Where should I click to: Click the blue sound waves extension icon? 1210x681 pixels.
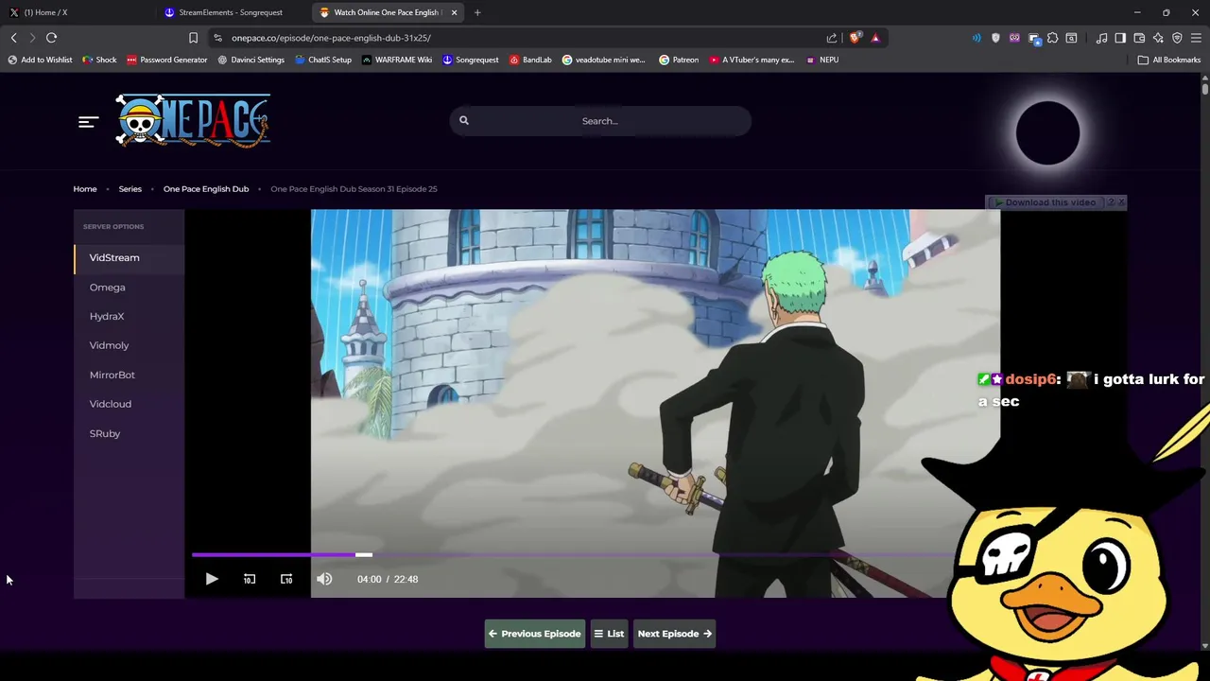click(x=977, y=38)
